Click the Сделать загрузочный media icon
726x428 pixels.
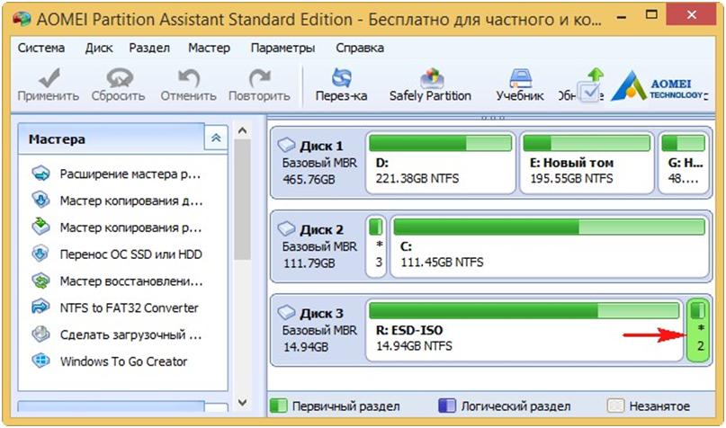tap(40, 334)
